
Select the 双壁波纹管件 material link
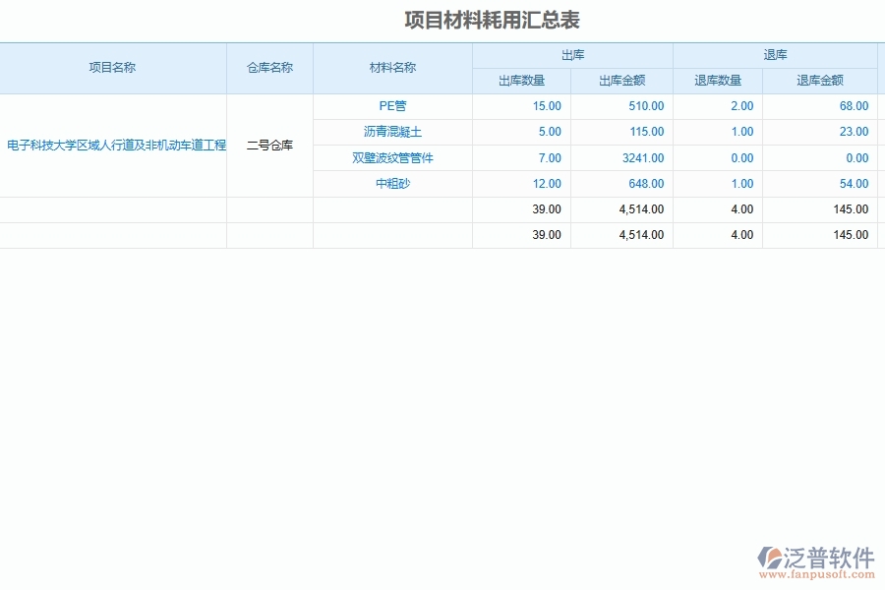(391, 157)
